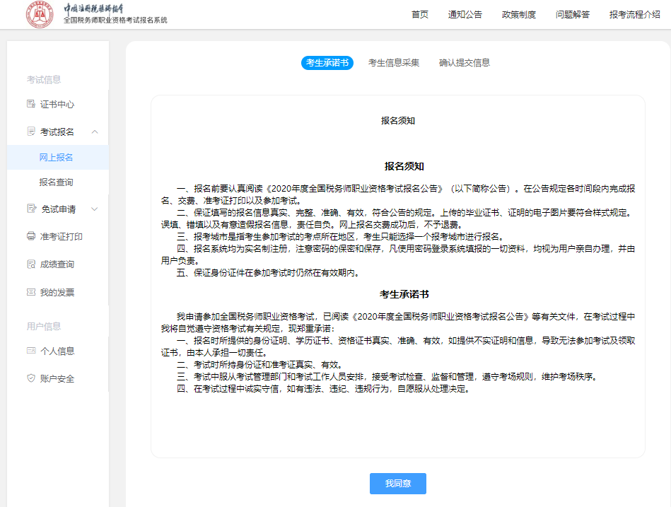Switch to the 确认提交信息 step tab
Image resolution: width=671 pixels, height=507 pixels.
pyautogui.click(x=464, y=63)
